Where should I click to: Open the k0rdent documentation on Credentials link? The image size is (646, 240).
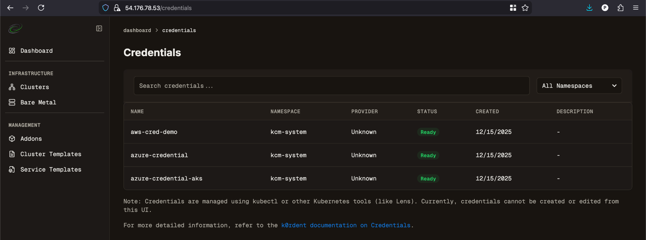pyautogui.click(x=346, y=225)
